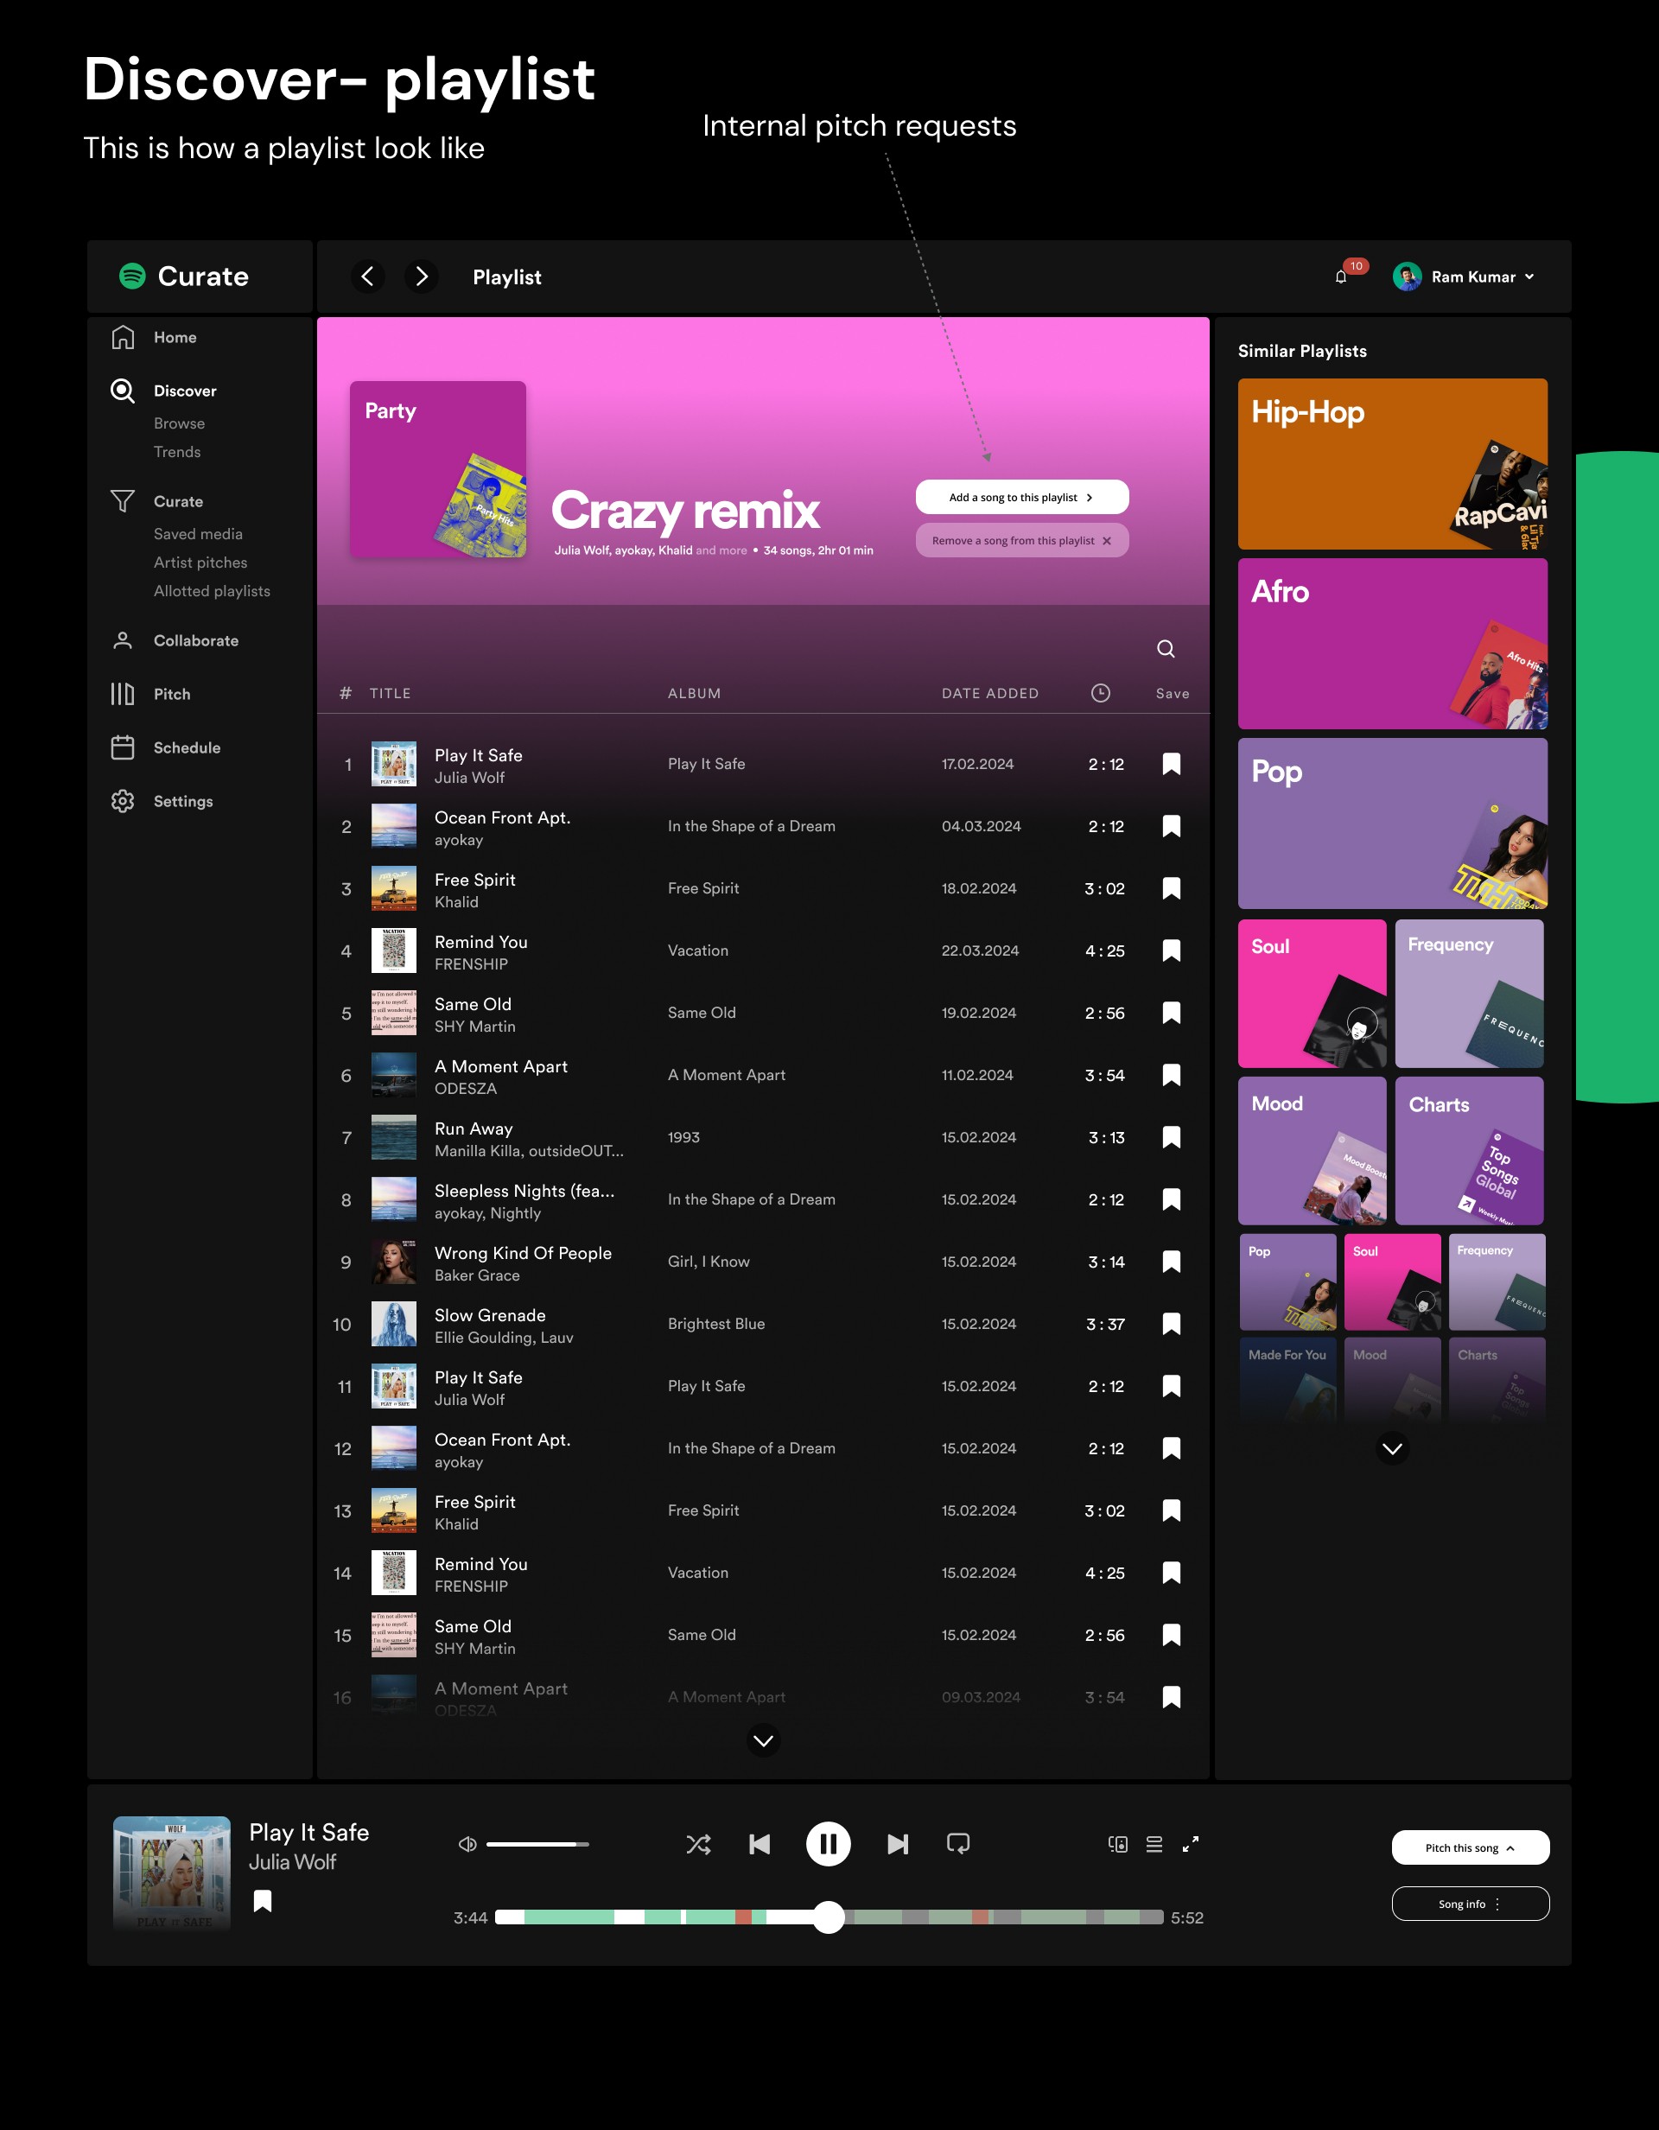
Task: Skip to the next track
Action: click(897, 1844)
